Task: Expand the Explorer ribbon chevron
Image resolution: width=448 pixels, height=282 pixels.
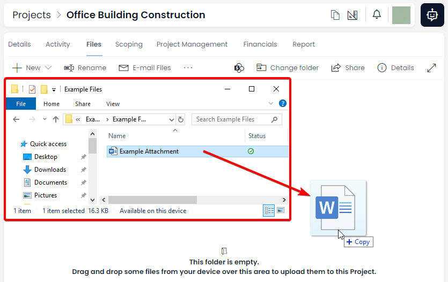Action: [271, 104]
